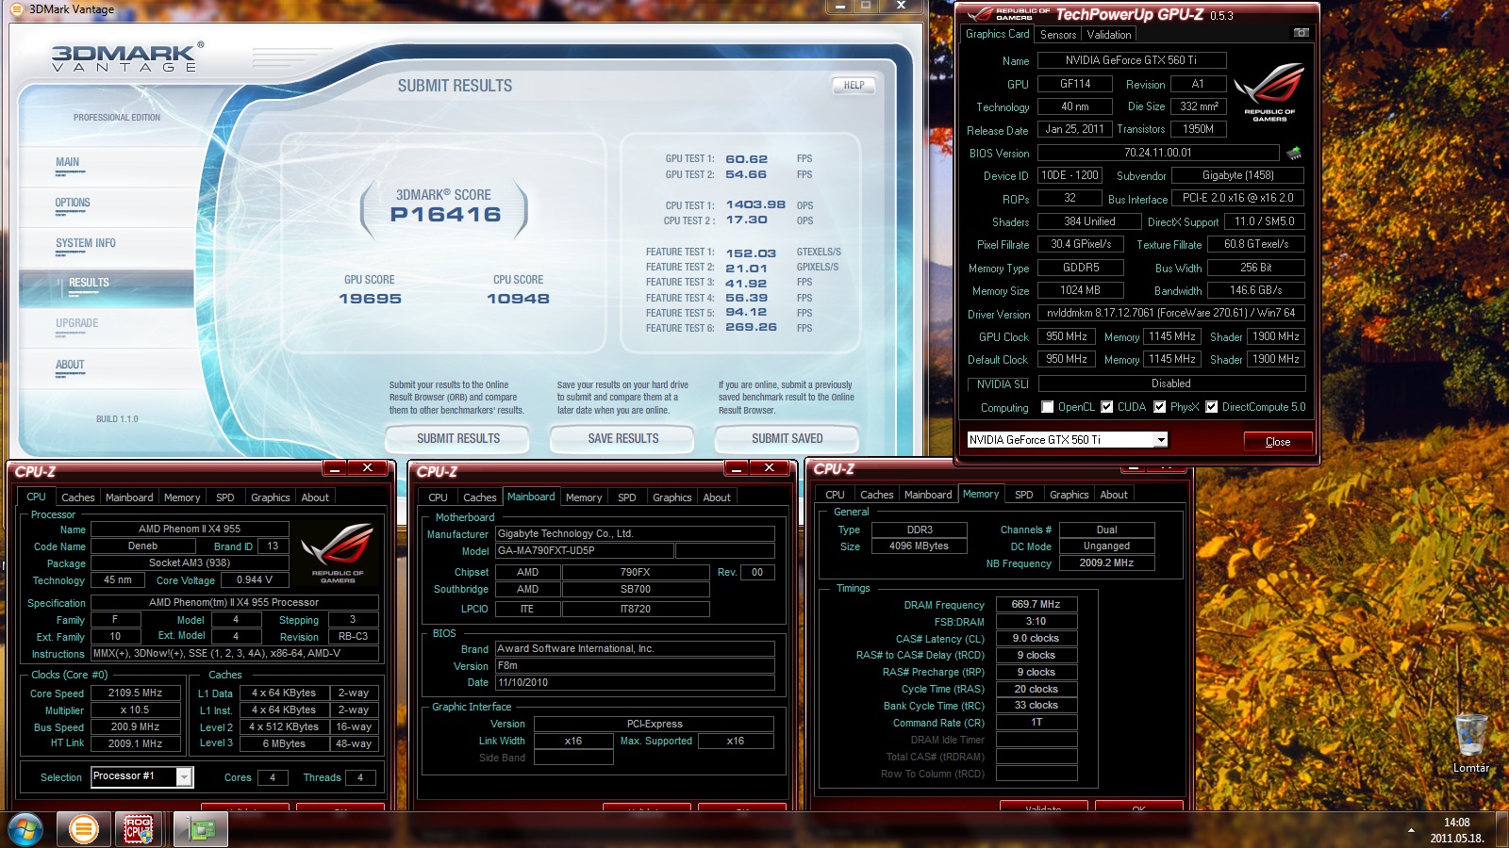Click the processor name AMD Phenom II X4 955
1509x848 pixels.
190,530
